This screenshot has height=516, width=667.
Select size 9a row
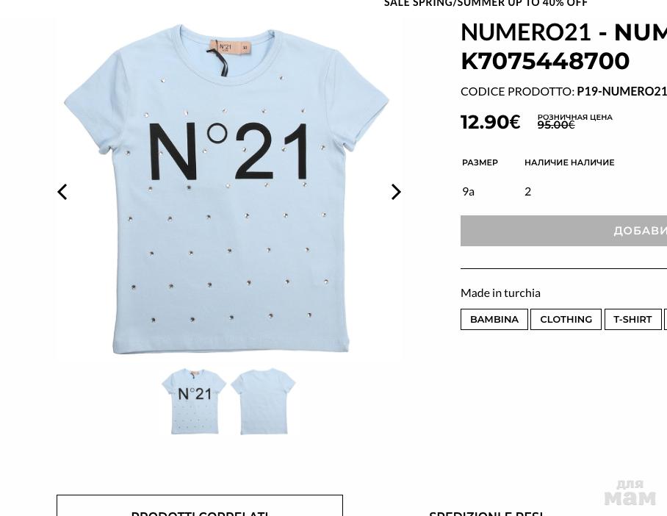point(563,192)
